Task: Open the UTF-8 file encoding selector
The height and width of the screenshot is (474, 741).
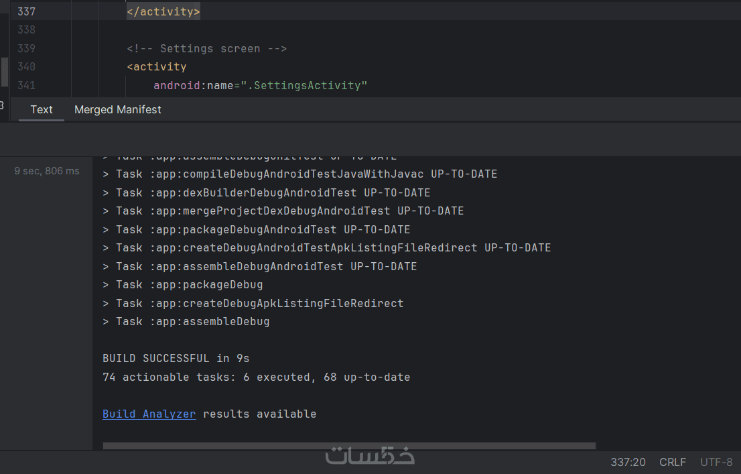Action: 716,462
